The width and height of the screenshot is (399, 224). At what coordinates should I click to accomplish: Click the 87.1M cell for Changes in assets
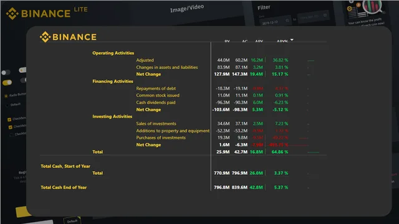tap(241, 67)
